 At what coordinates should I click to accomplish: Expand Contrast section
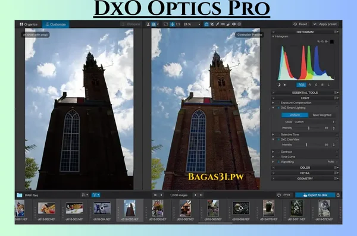tap(273, 152)
